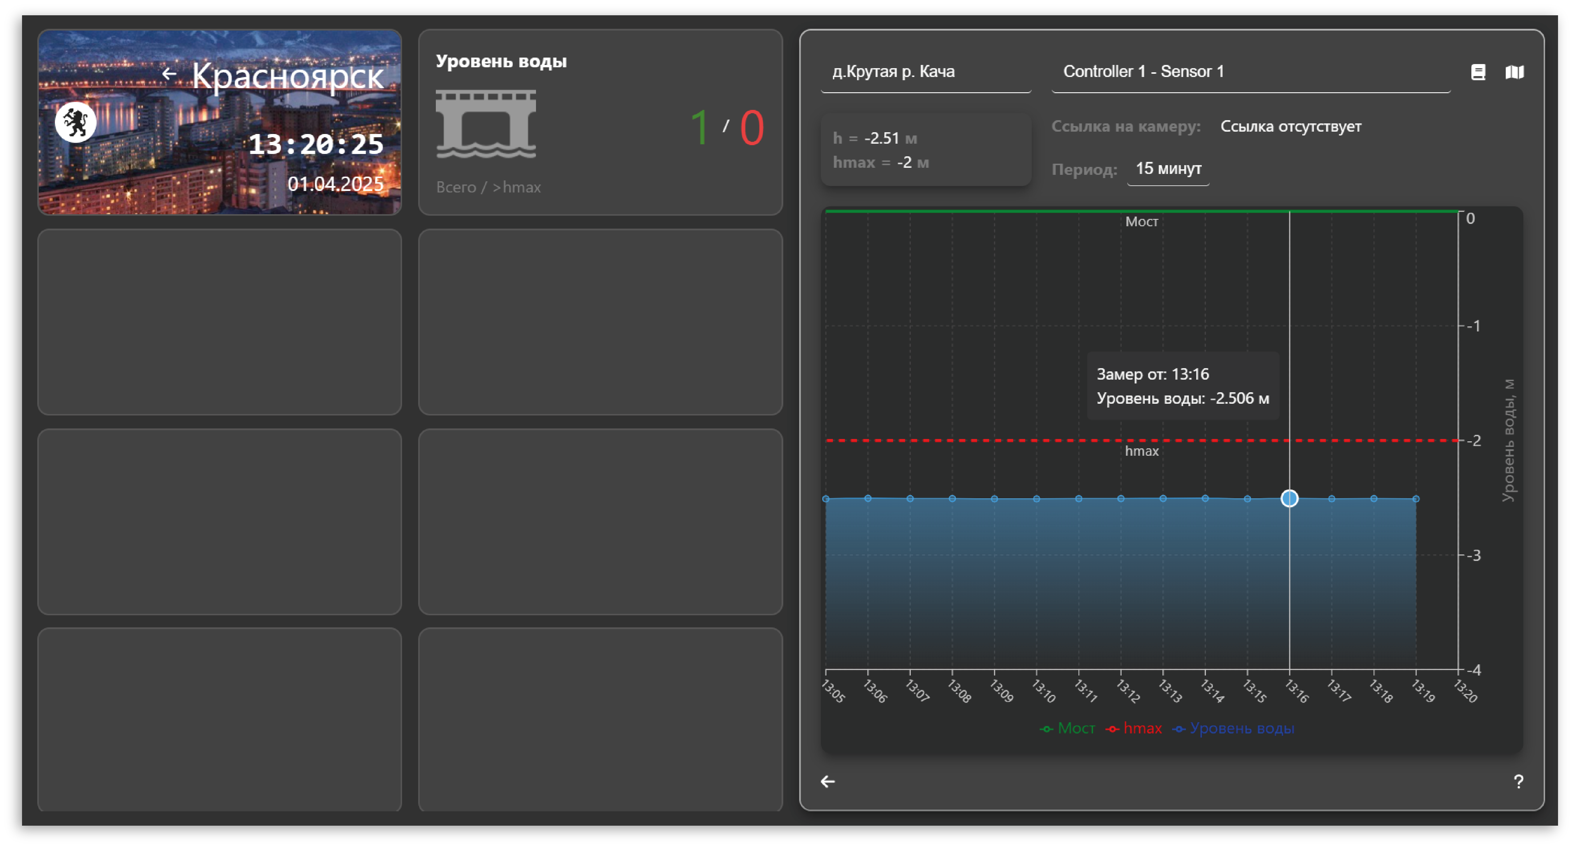Click the Период label

point(1084,169)
